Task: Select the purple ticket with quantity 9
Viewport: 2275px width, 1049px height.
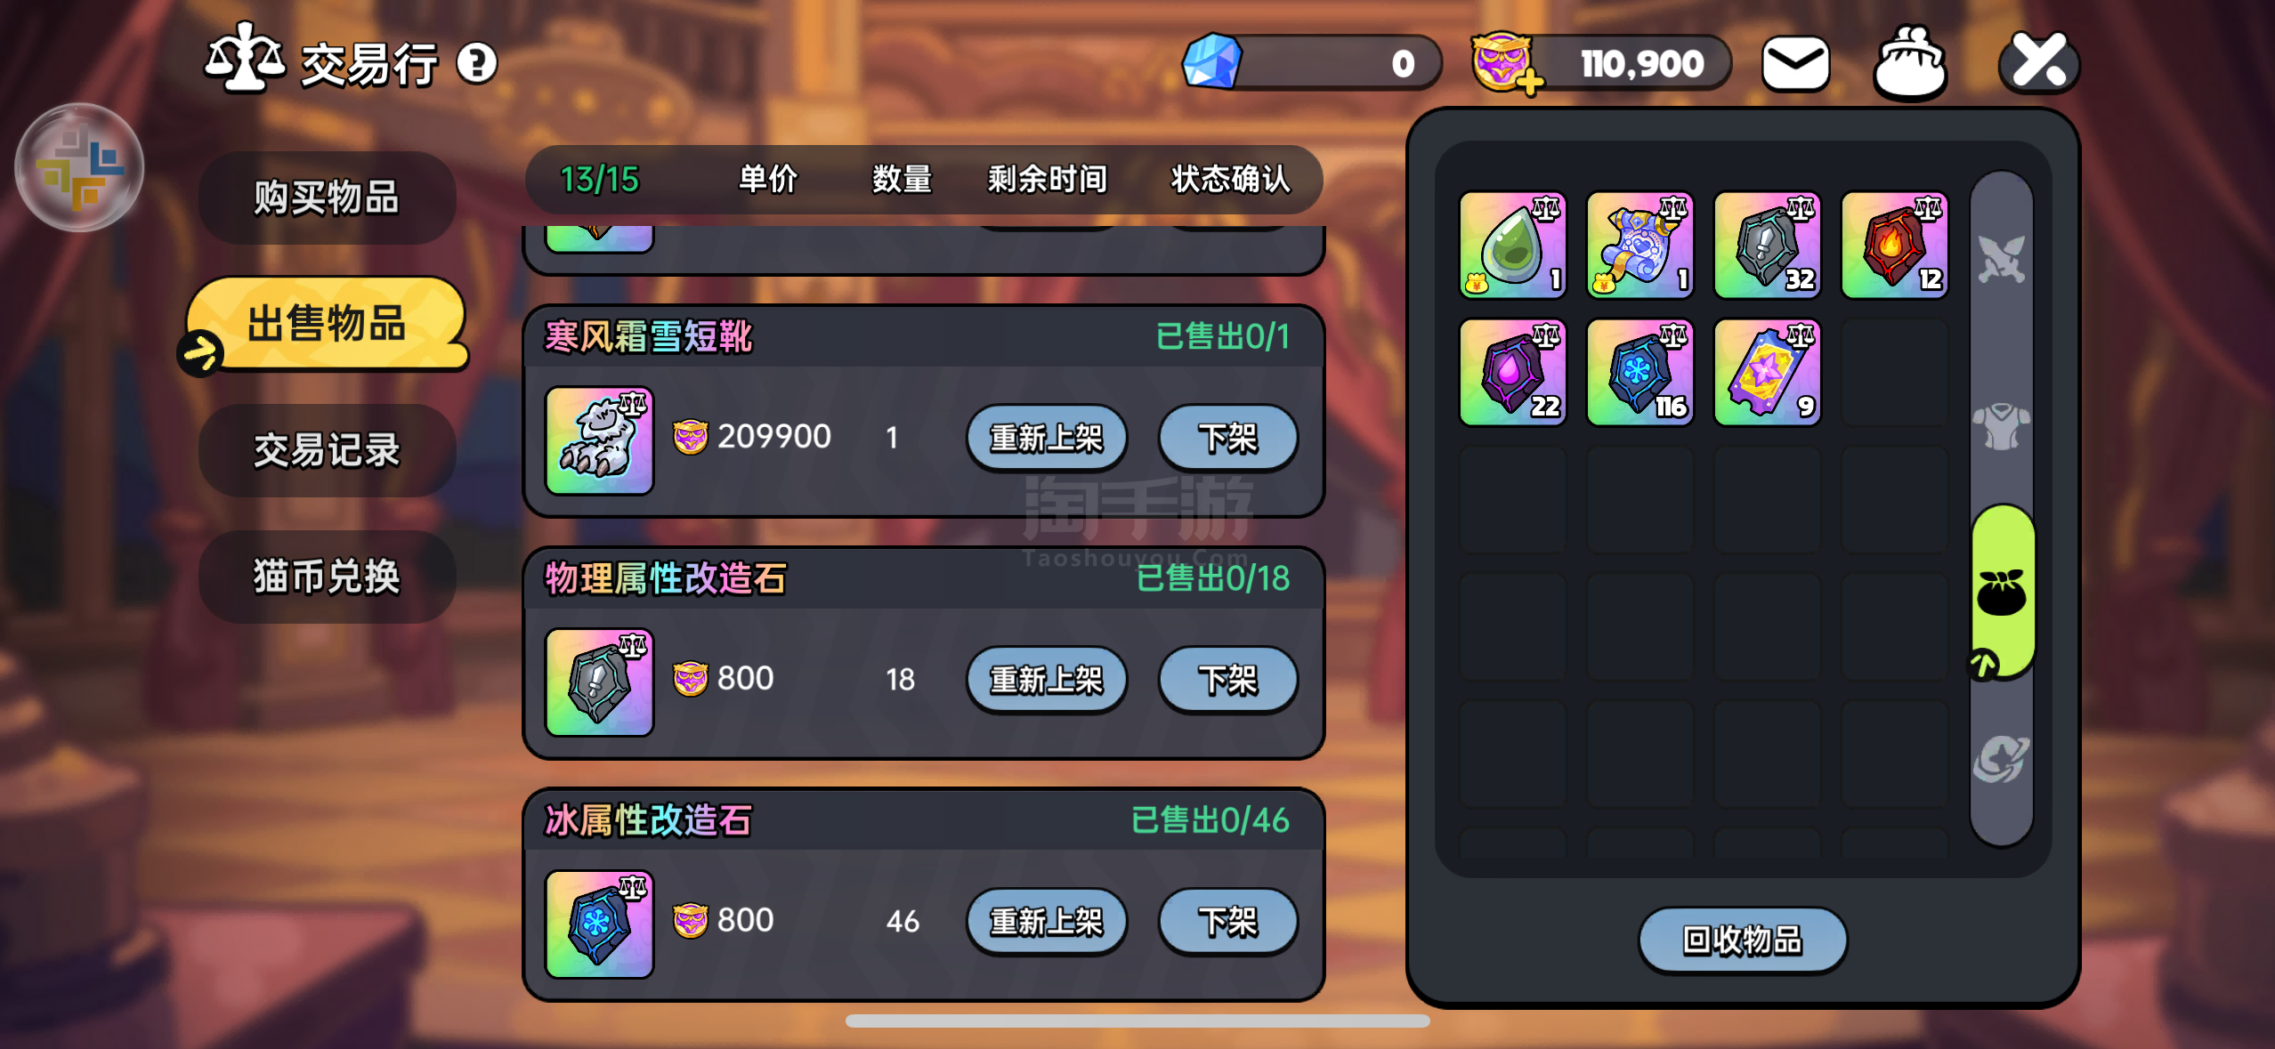Action: click(x=1768, y=372)
